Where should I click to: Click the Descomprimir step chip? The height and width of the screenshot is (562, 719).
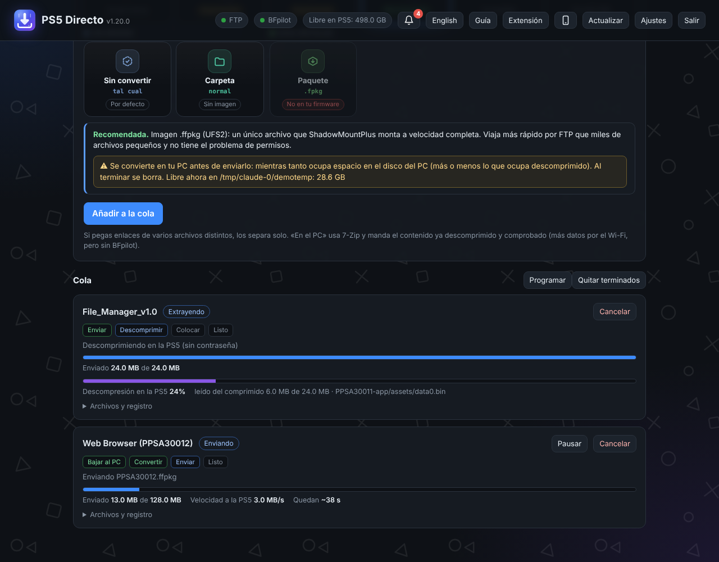point(141,330)
